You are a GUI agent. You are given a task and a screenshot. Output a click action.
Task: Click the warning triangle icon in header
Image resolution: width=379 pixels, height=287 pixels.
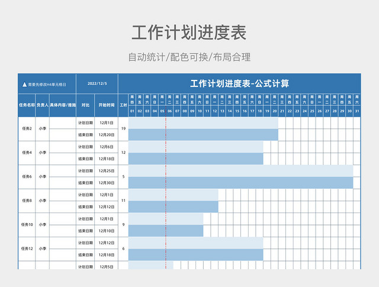[24, 84]
